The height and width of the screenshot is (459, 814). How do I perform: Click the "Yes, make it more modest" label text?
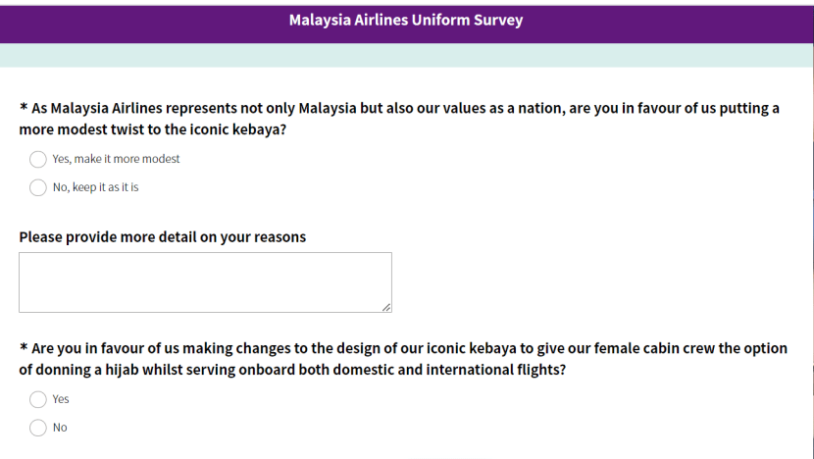pos(116,159)
